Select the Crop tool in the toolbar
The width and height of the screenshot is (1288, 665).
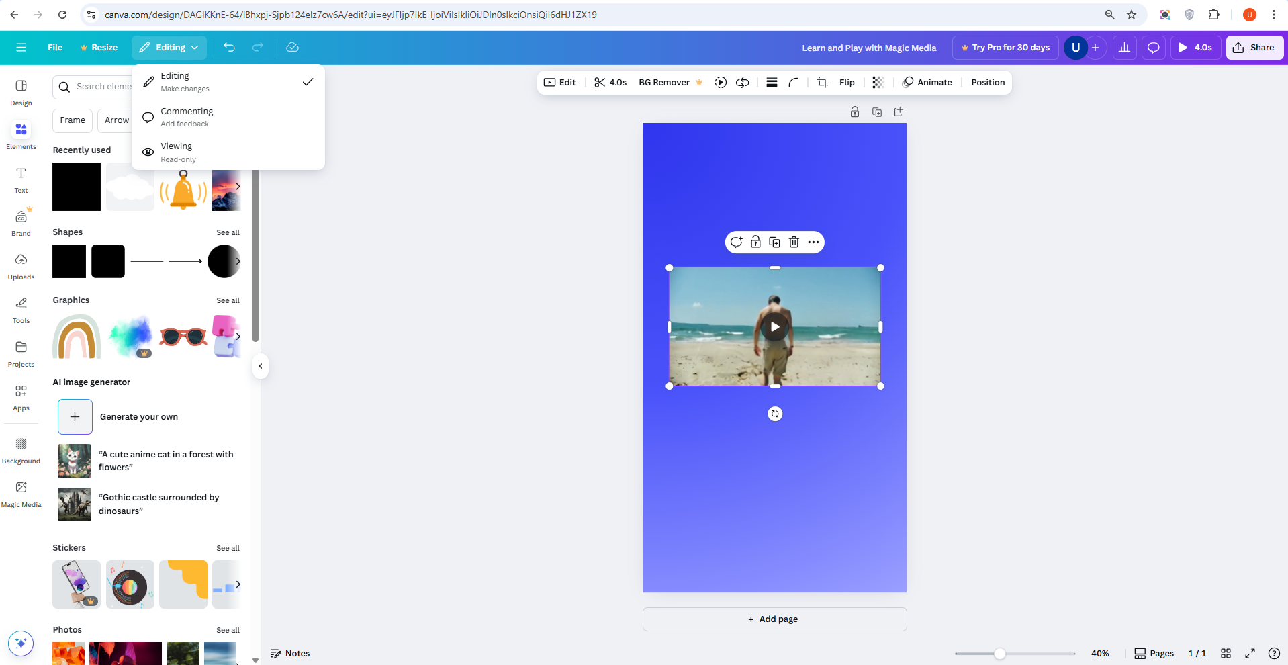tap(821, 82)
